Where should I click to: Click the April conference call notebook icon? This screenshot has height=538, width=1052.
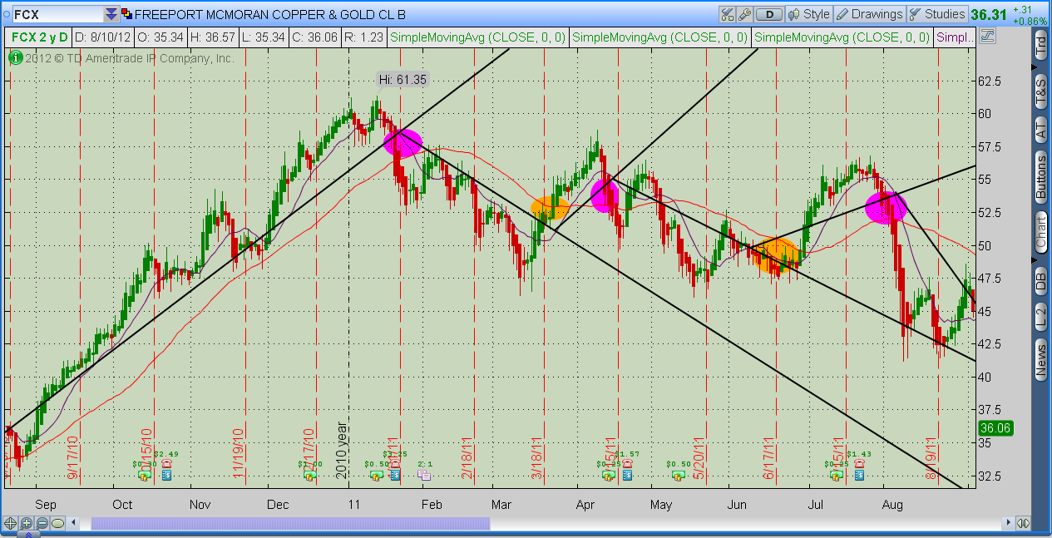click(626, 475)
